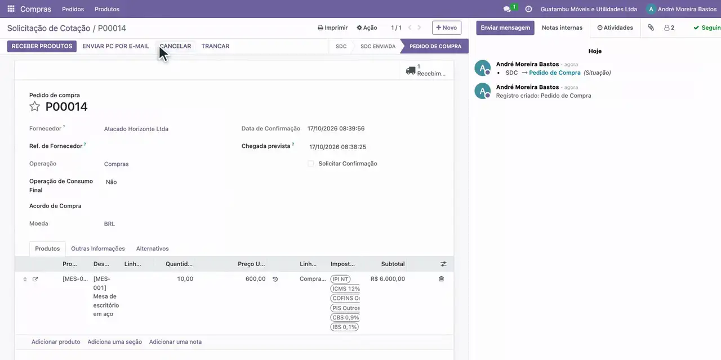This screenshot has width=721, height=360.
Task: Switch to Outras Informações tab
Action: pyautogui.click(x=98, y=249)
